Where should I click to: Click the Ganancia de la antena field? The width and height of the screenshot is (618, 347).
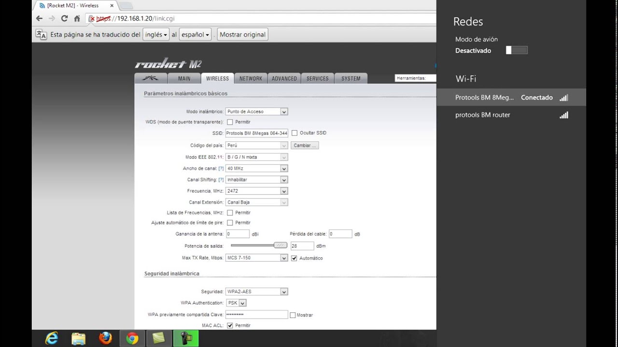click(x=238, y=234)
